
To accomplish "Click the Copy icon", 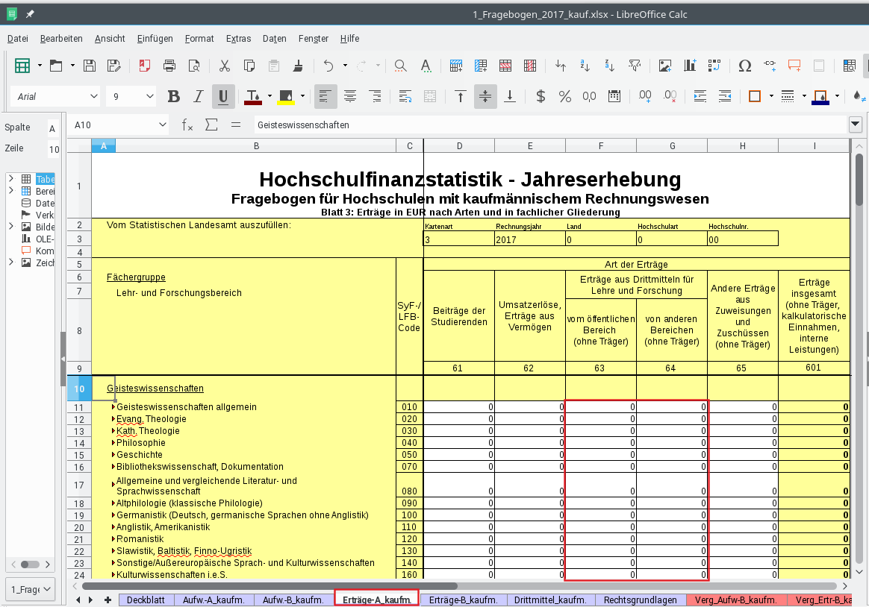I will coord(249,66).
